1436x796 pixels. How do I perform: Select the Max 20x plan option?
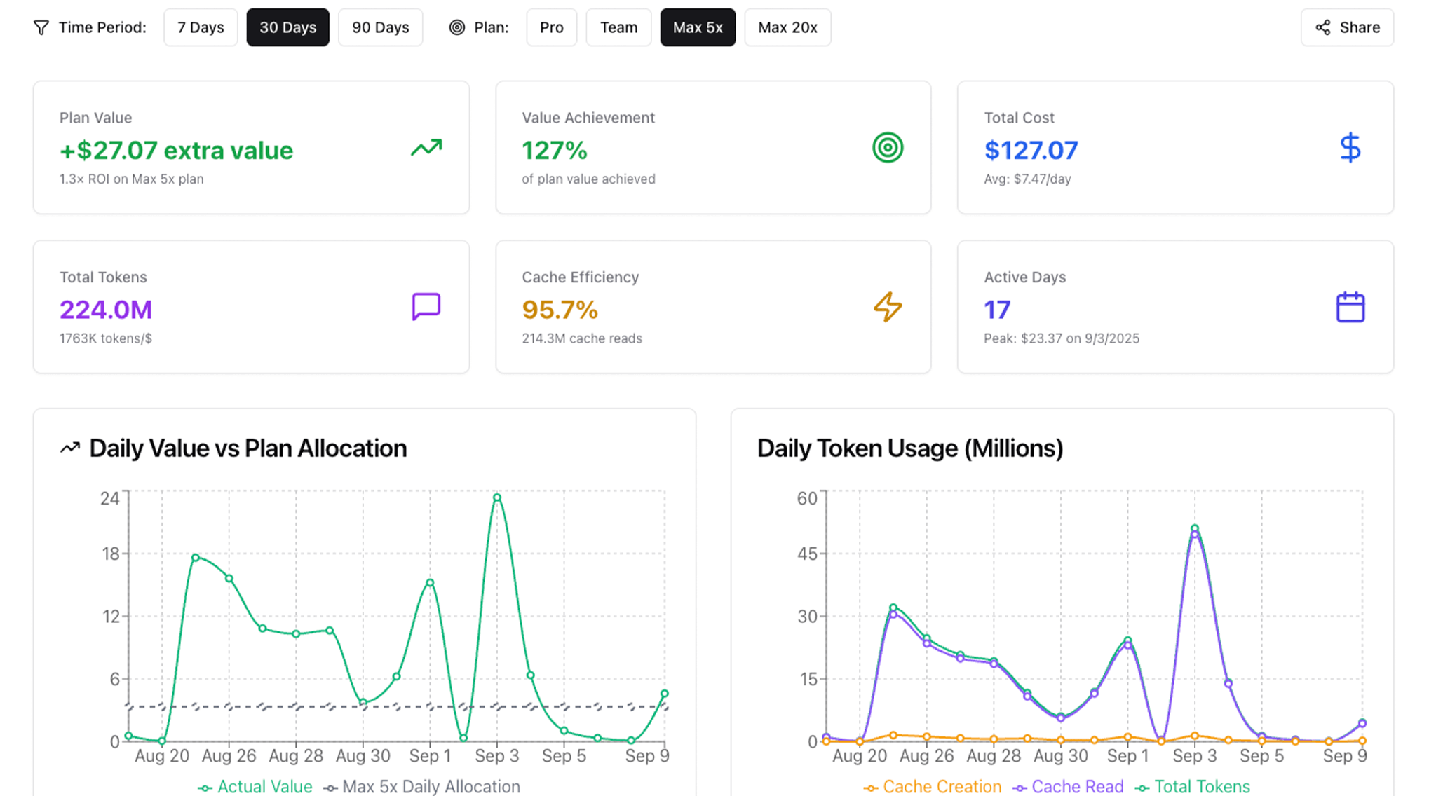pyautogui.click(x=787, y=27)
